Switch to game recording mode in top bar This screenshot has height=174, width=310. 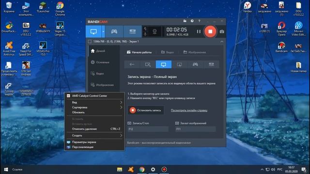click(114, 31)
